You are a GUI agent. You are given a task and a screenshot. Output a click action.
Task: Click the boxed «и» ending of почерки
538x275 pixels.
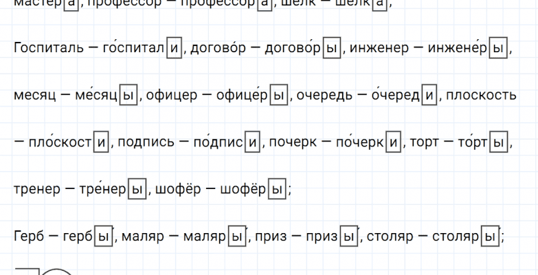point(394,144)
